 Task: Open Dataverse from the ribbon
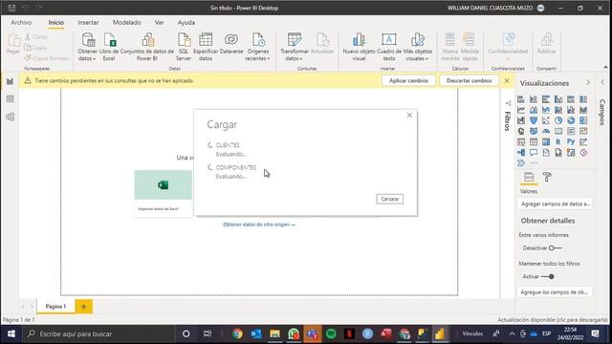click(x=231, y=44)
